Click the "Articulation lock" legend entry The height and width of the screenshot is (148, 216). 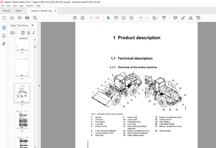click(x=134, y=122)
